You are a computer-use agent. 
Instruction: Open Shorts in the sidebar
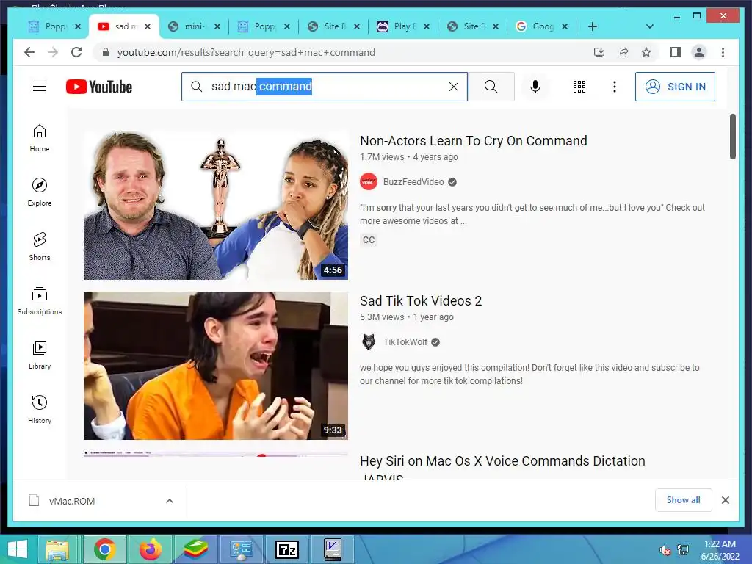coord(40,247)
